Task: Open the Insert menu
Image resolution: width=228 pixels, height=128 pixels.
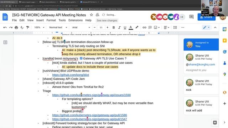Action: click(x=40, y=20)
